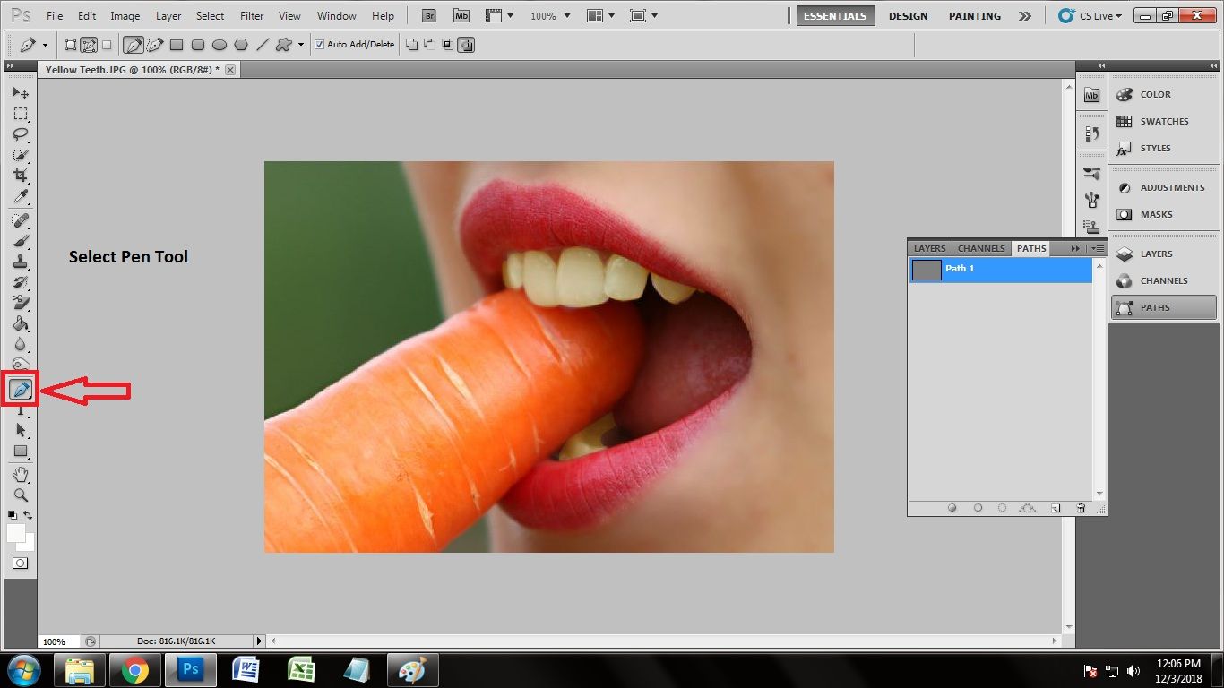
Task: Switch to DESIGN workspace
Action: tap(908, 16)
